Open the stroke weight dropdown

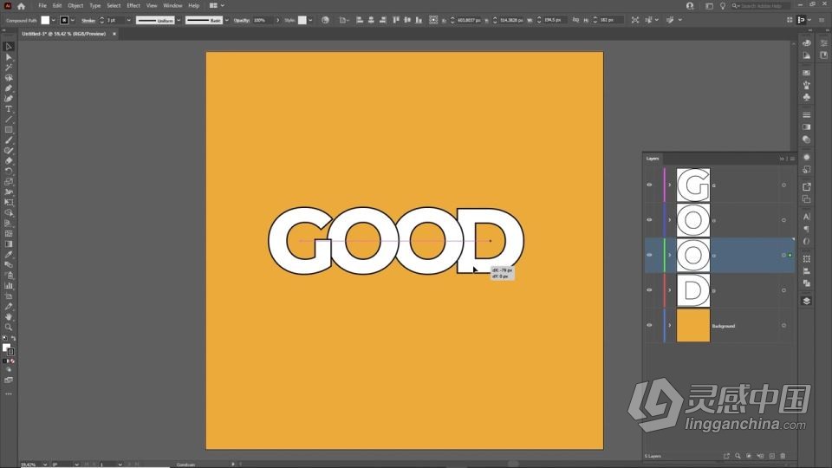pos(128,20)
